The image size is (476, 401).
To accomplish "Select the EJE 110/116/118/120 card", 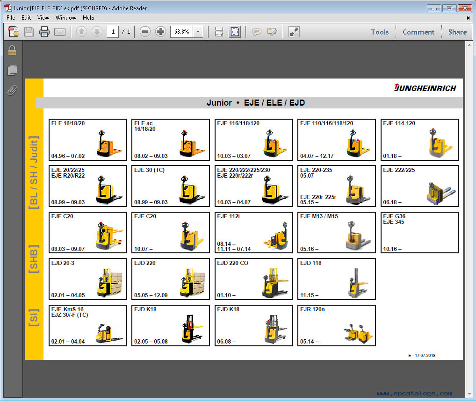I will (x=336, y=140).
